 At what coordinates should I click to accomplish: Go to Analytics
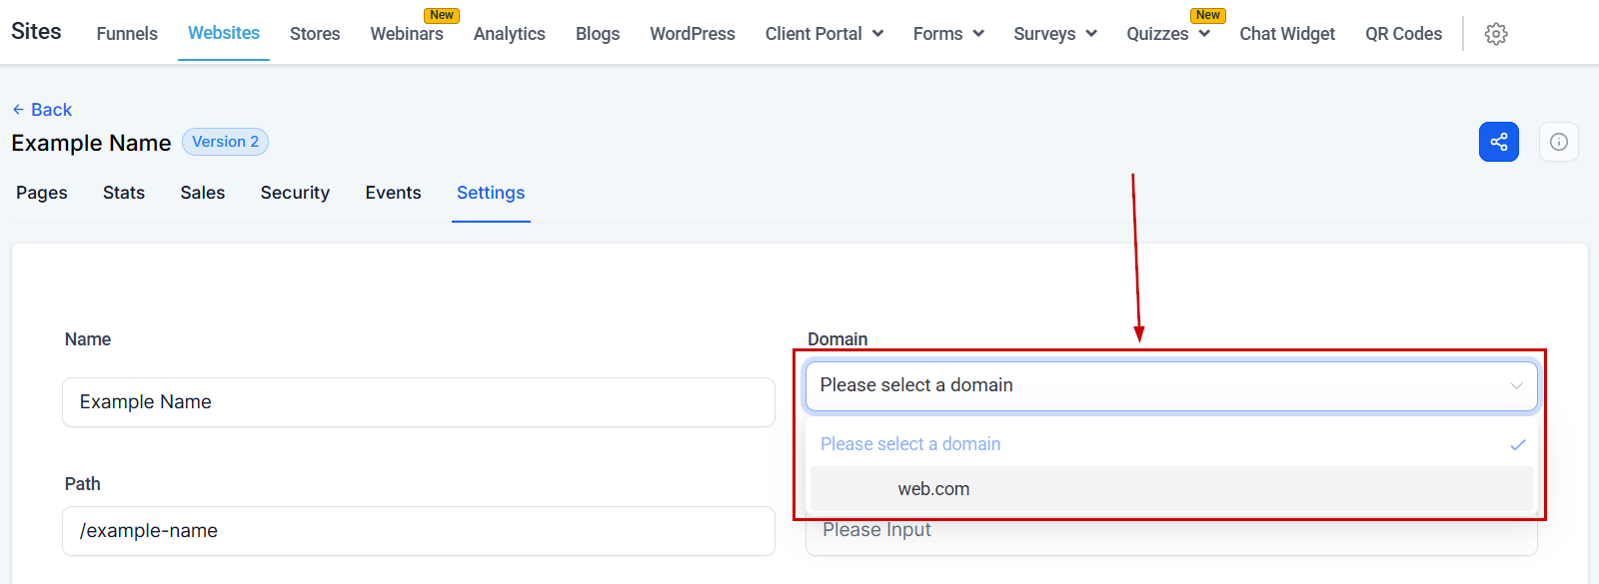[x=510, y=34]
